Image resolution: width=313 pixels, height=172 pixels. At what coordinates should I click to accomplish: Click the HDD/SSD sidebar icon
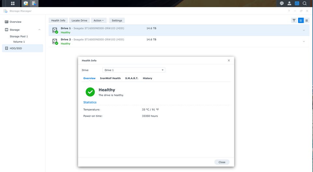[7, 48]
